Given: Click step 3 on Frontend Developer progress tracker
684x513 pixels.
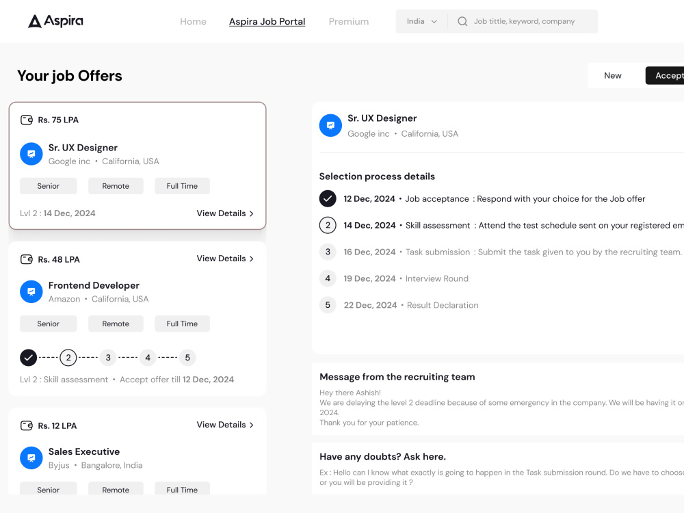Looking at the screenshot, I should (x=108, y=358).
